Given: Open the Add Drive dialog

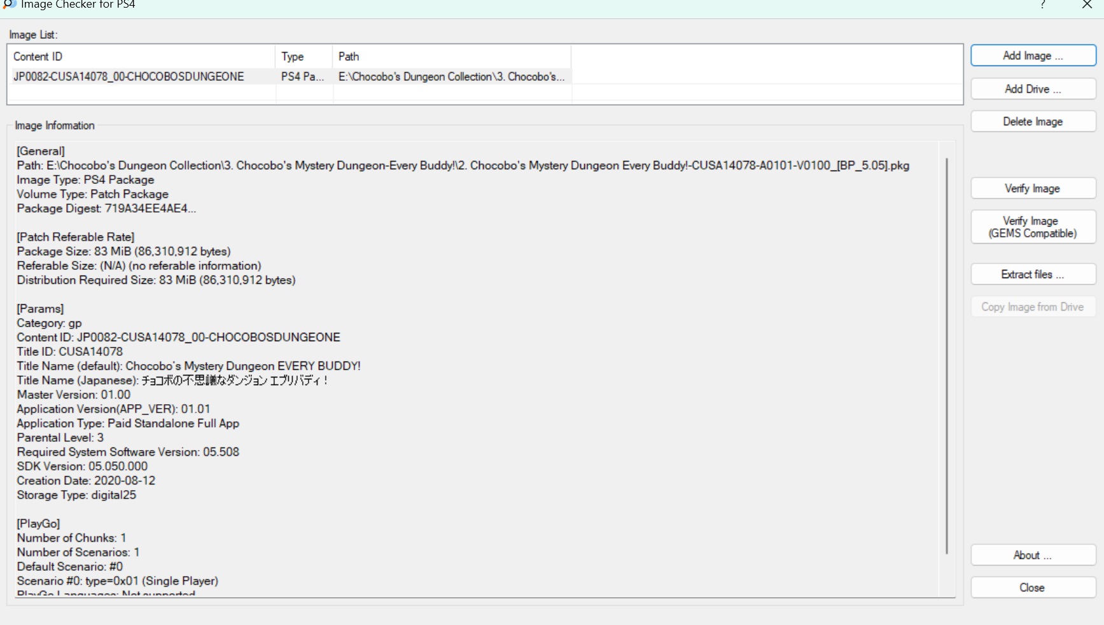Looking at the screenshot, I should point(1033,89).
